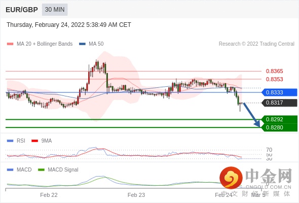299x203 pixels.
Task: Select the 0.8292 green support label
Action: 279,119
